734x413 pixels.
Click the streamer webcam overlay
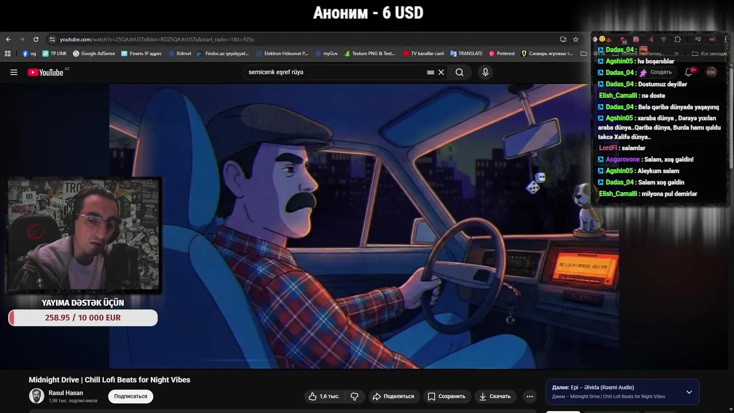point(83,235)
